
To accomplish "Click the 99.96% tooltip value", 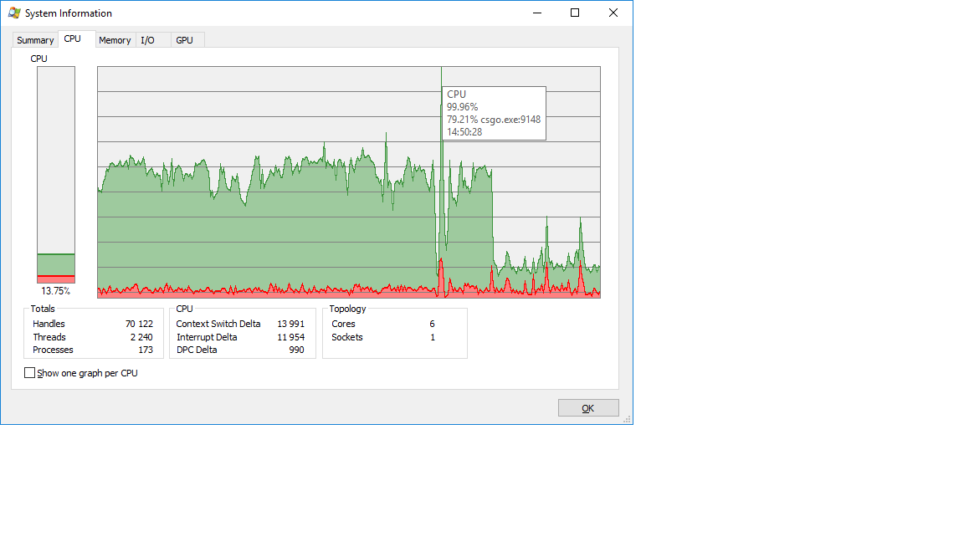I will (462, 107).
